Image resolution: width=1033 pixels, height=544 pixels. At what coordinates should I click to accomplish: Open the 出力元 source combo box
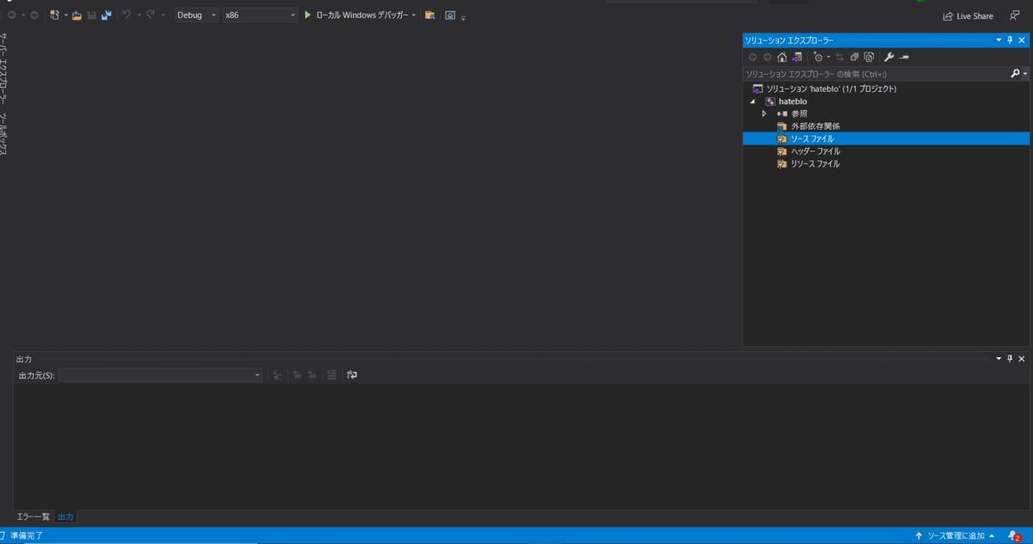pyautogui.click(x=160, y=375)
